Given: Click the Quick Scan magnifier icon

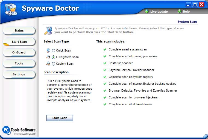Looking at the screenshot, I should (x=48, y=50).
